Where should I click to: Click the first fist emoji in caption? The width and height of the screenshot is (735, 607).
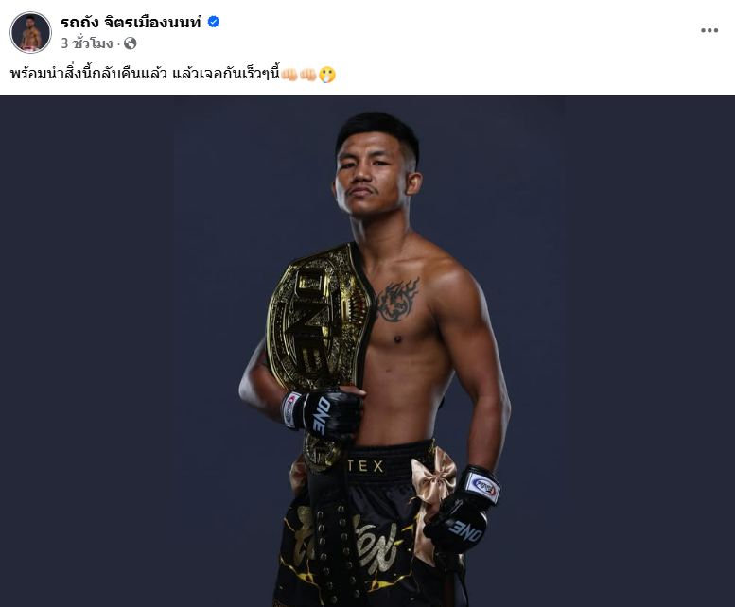pos(289,75)
